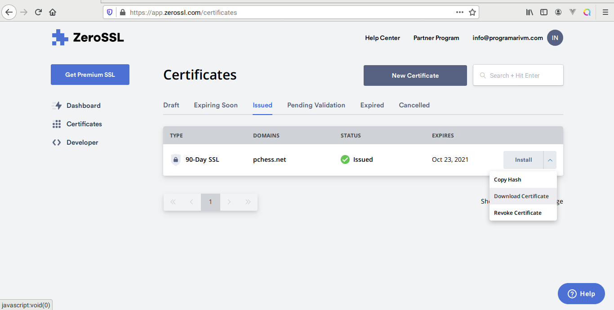Open the Firefox account icon

pos(558,13)
